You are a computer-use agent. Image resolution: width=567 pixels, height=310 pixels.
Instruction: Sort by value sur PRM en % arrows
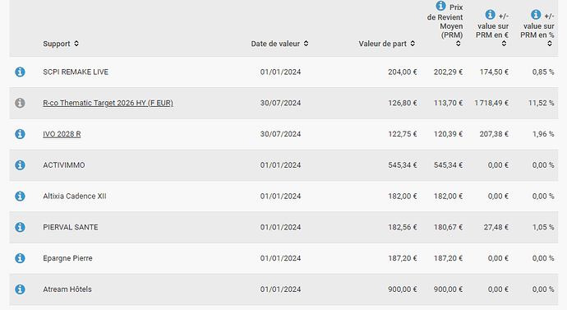pyautogui.click(x=550, y=44)
